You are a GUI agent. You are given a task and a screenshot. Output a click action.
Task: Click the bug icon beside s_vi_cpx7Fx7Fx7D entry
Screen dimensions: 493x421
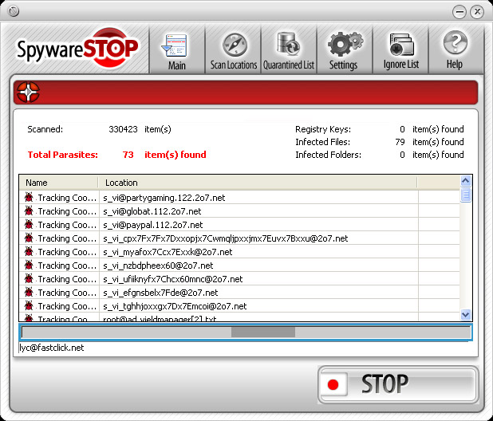coord(29,238)
